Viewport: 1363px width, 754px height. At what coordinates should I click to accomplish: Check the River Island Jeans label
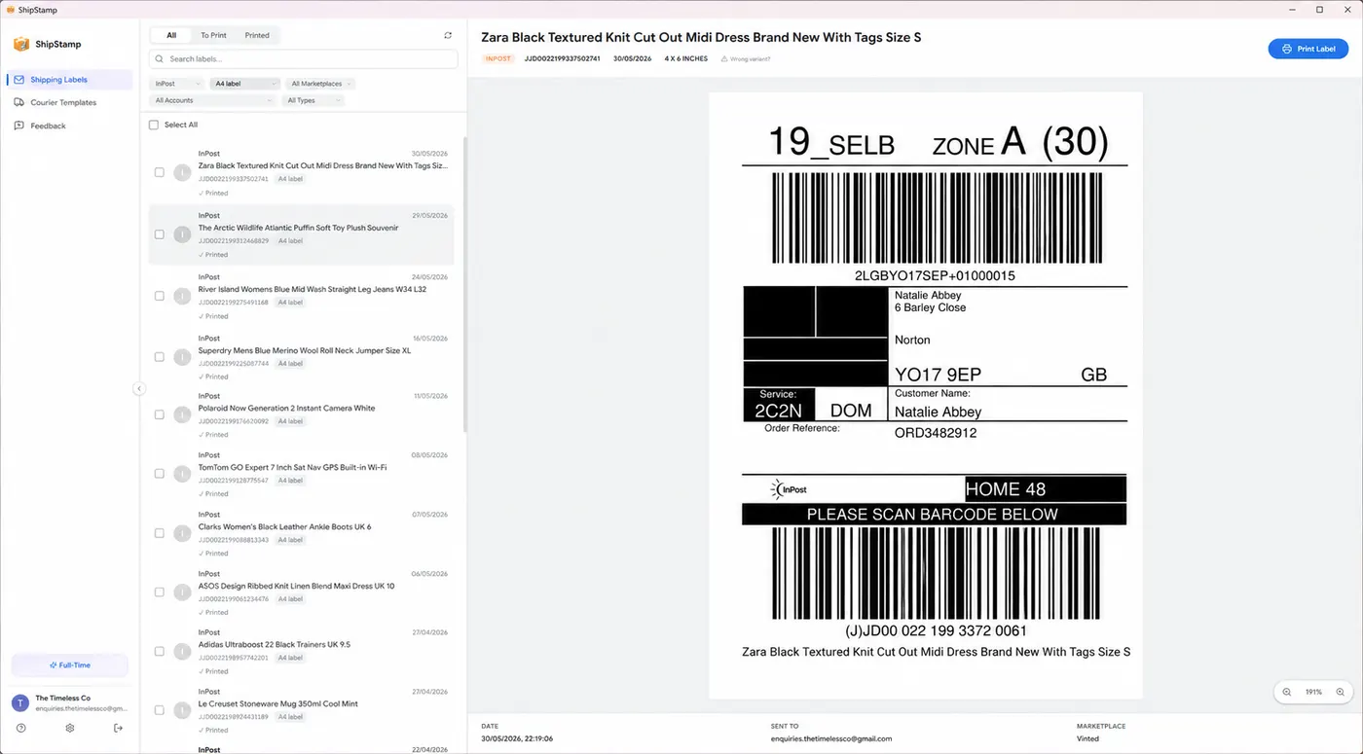tap(160, 296)
